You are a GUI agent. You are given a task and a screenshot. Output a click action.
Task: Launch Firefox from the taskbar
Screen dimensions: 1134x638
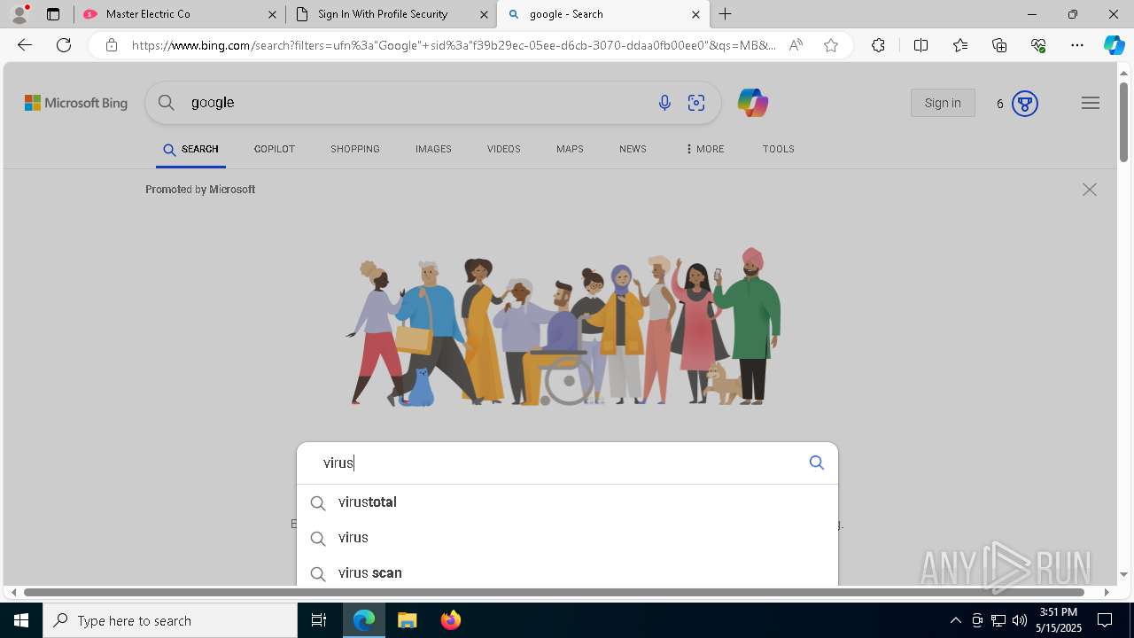pos(451,620)
